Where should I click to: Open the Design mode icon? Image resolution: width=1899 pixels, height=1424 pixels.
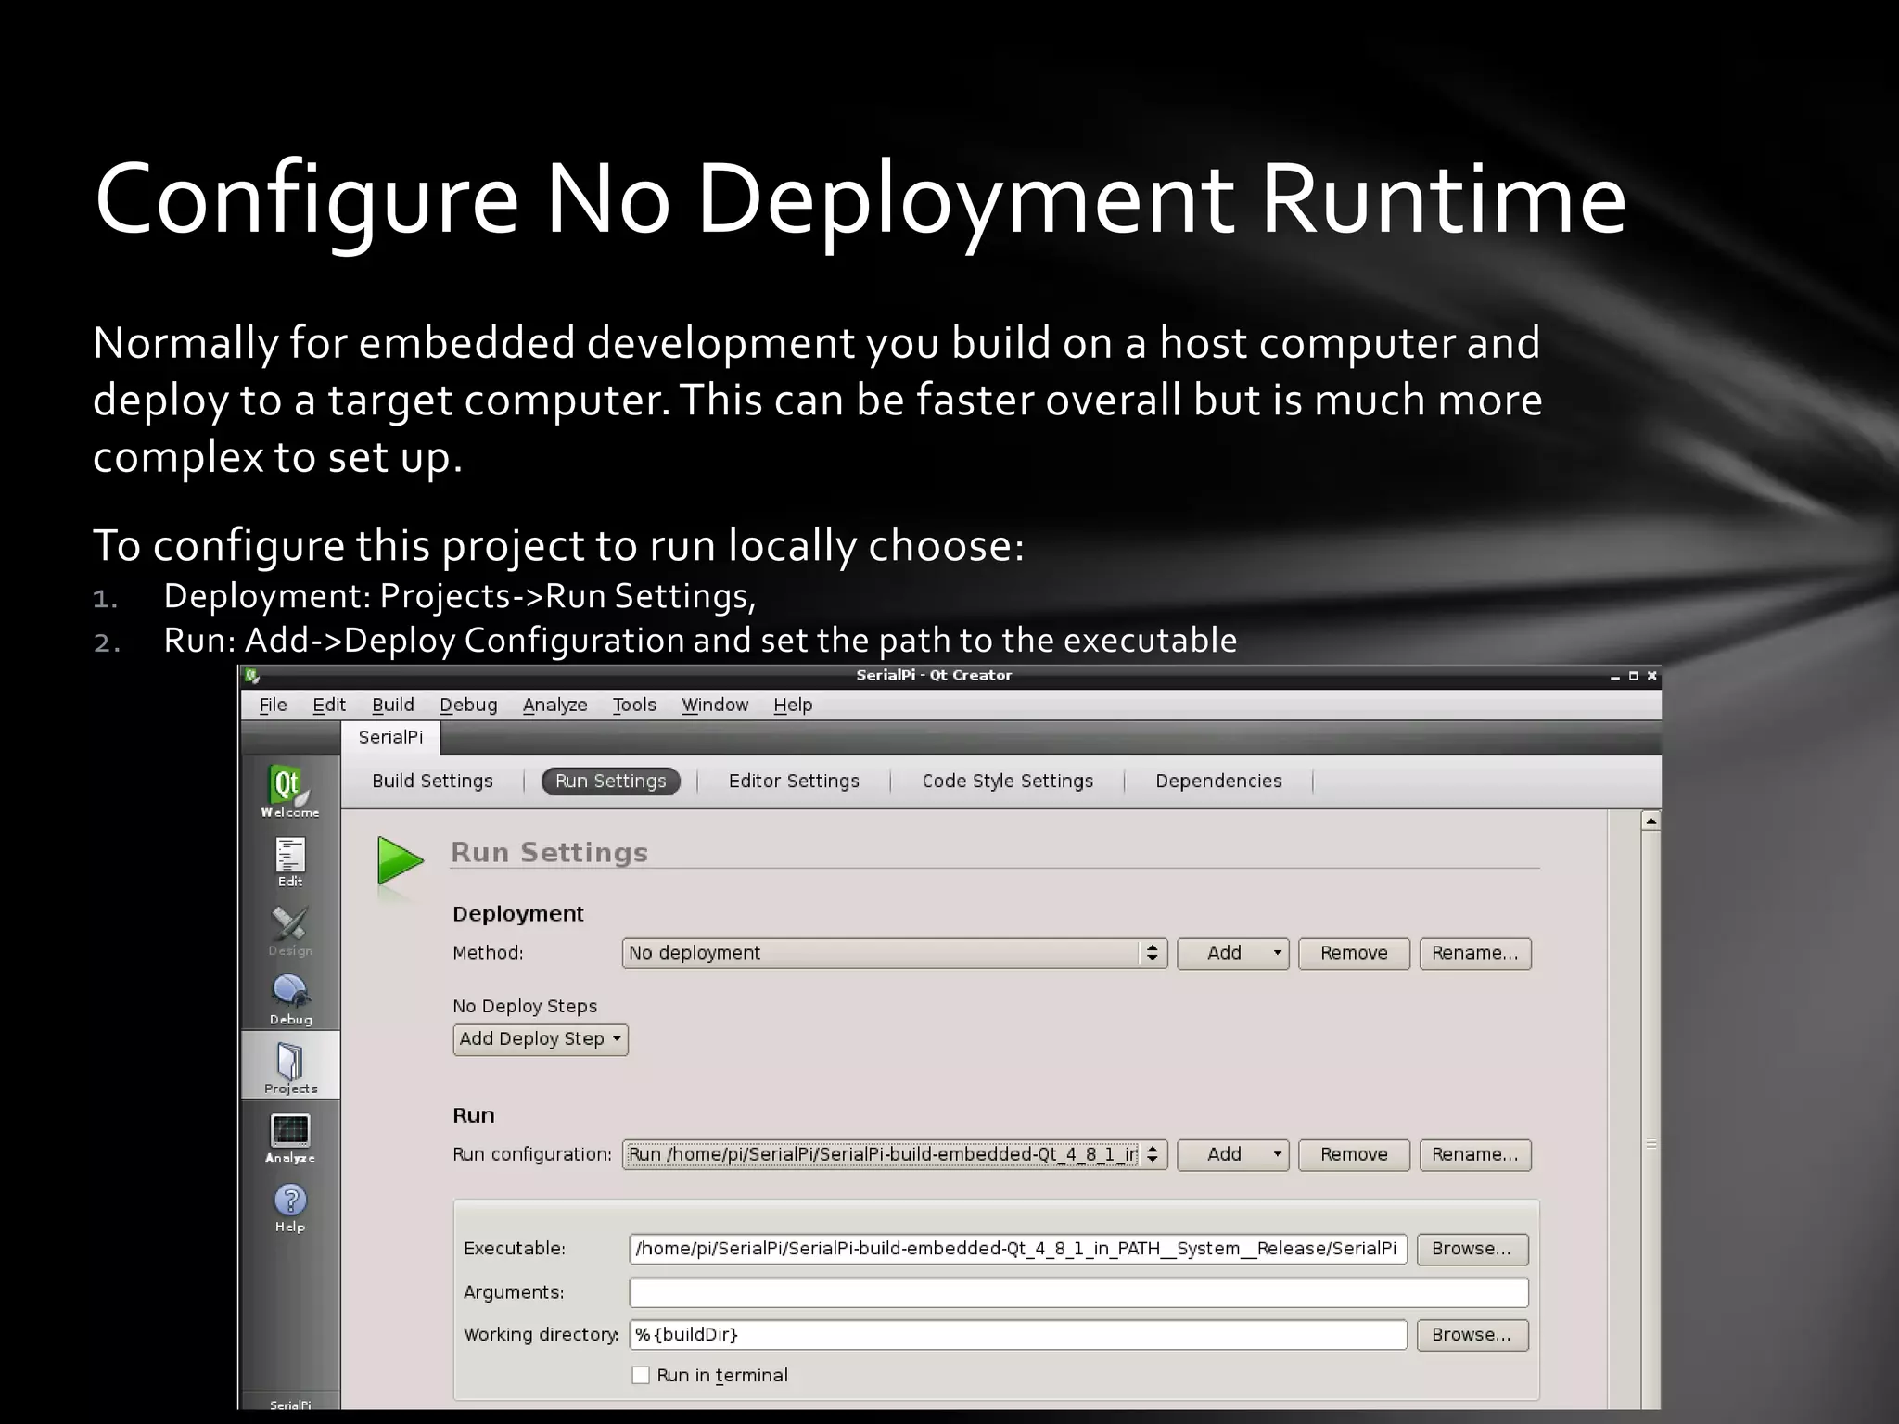[x=290, y=931]
